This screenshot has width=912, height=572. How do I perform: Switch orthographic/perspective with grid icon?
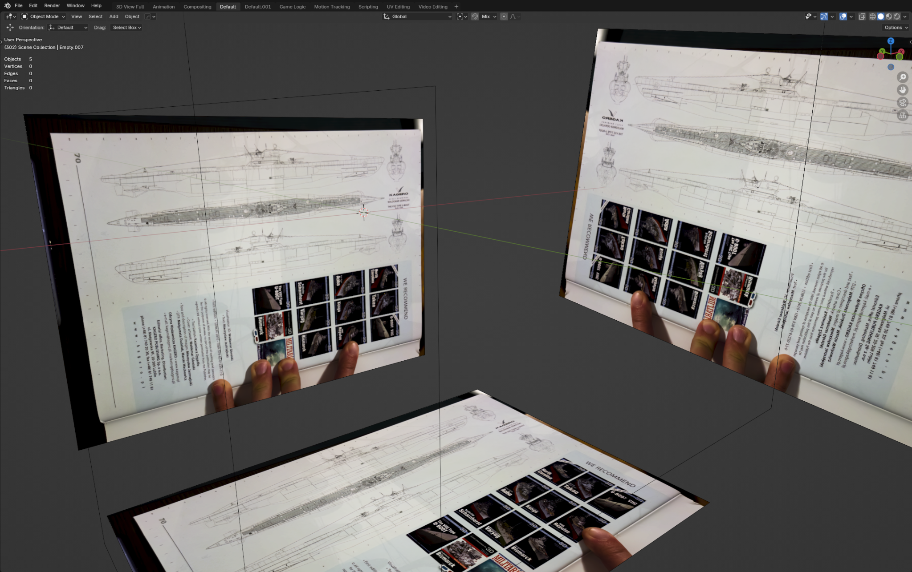point(903,116)
